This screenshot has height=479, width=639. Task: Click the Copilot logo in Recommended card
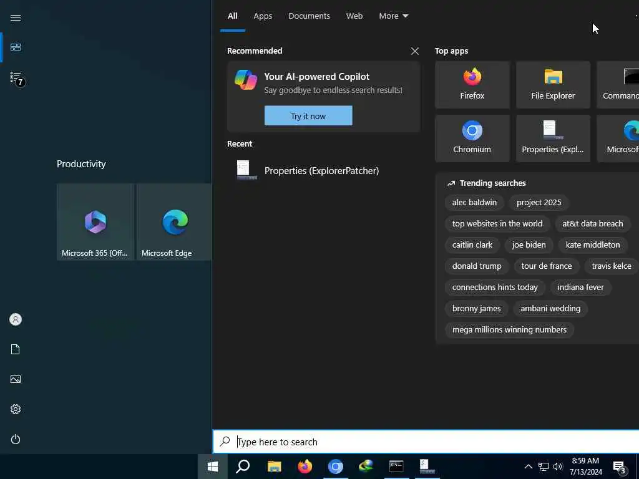246,79
